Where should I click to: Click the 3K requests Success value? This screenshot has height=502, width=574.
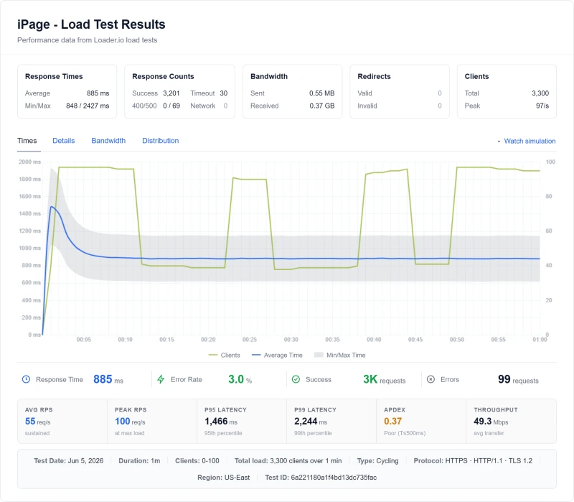click(x=384, y=379)
